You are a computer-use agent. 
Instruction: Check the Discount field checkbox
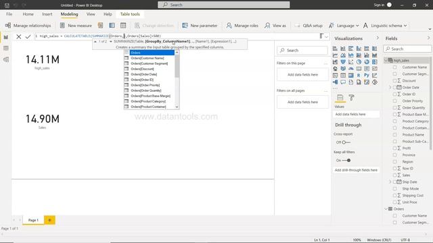(395, 81)
